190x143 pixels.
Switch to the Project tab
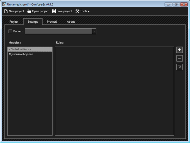tap(14, 22)
